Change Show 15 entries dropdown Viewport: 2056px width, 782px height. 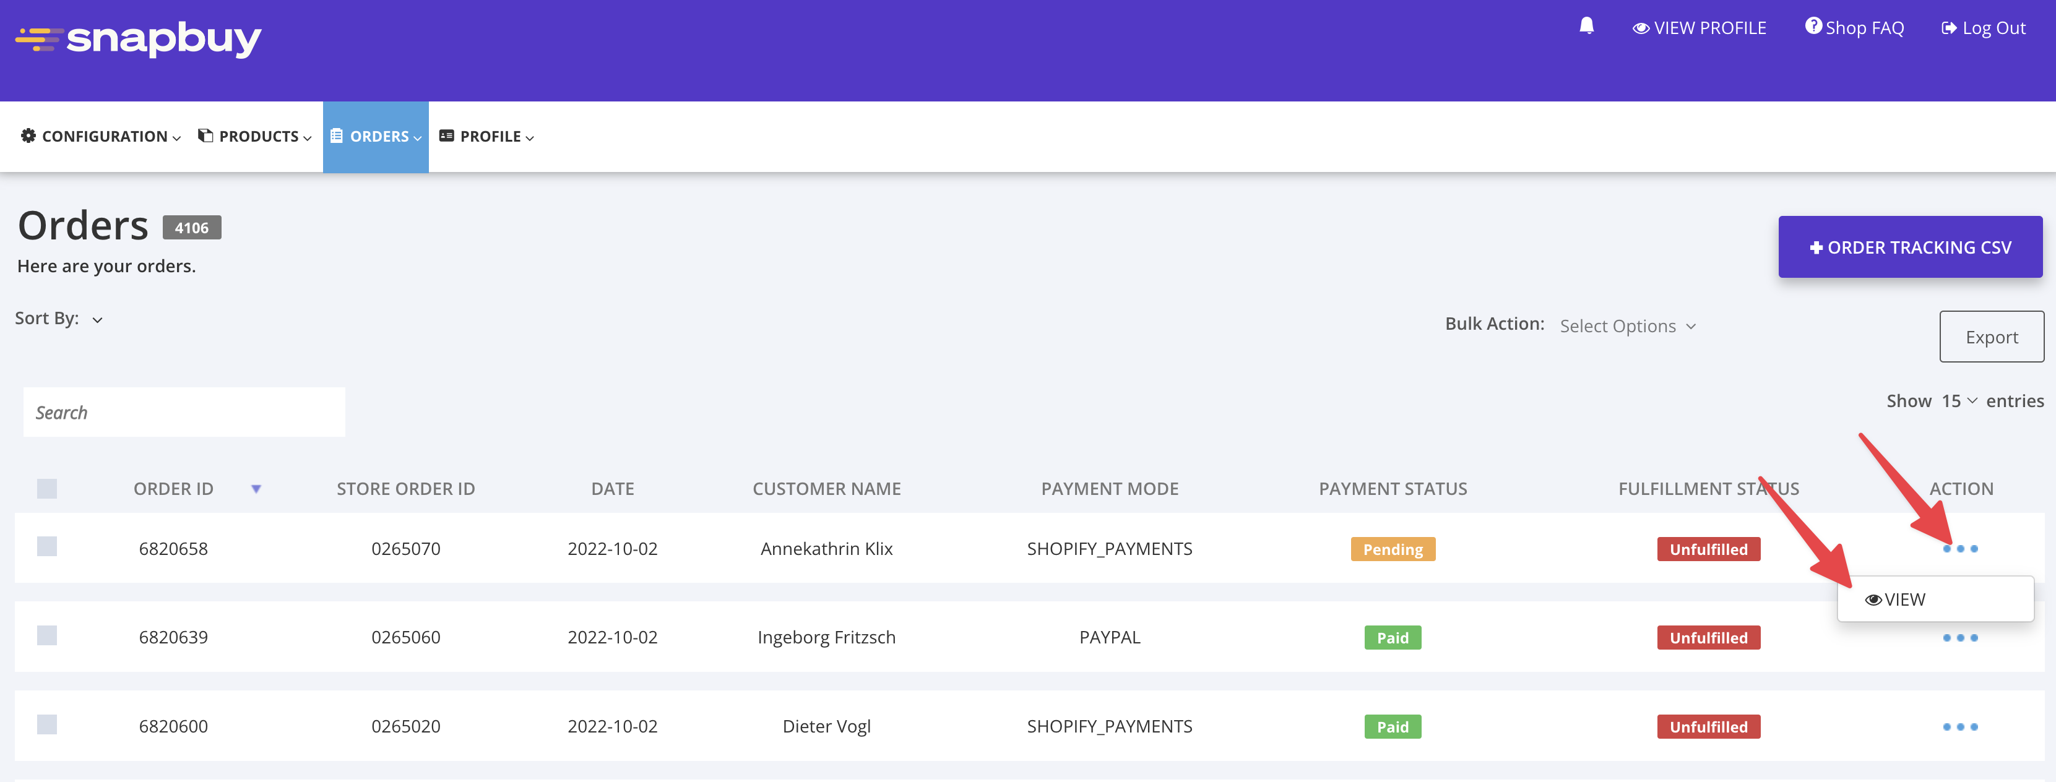(x=1959, y=402)
